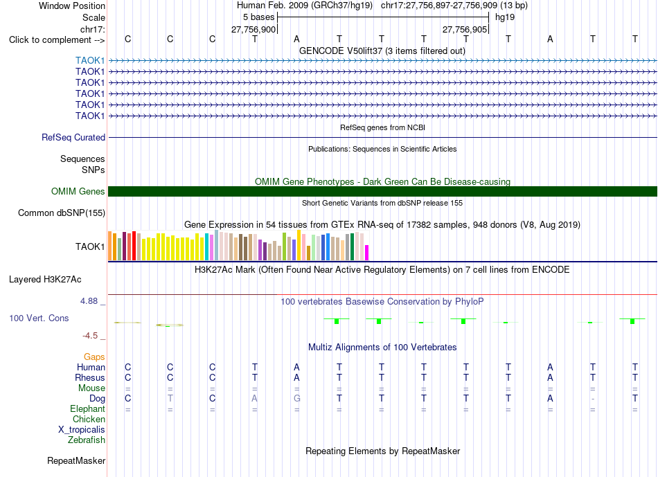The width and height of the screenshot is (658, 477).
Task: Click the light blue TAOK1 transcript label
Action: 90,61
